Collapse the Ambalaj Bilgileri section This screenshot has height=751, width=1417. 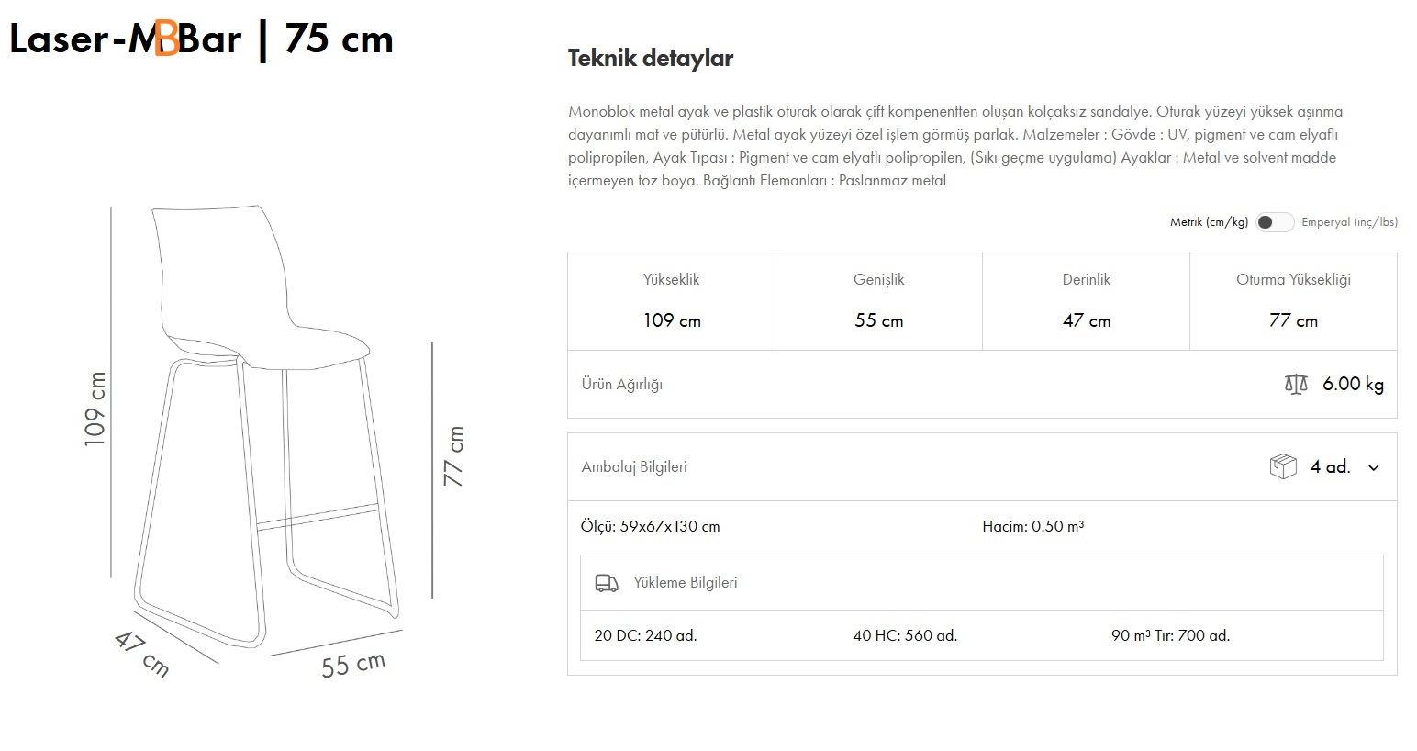pos(634,466)
